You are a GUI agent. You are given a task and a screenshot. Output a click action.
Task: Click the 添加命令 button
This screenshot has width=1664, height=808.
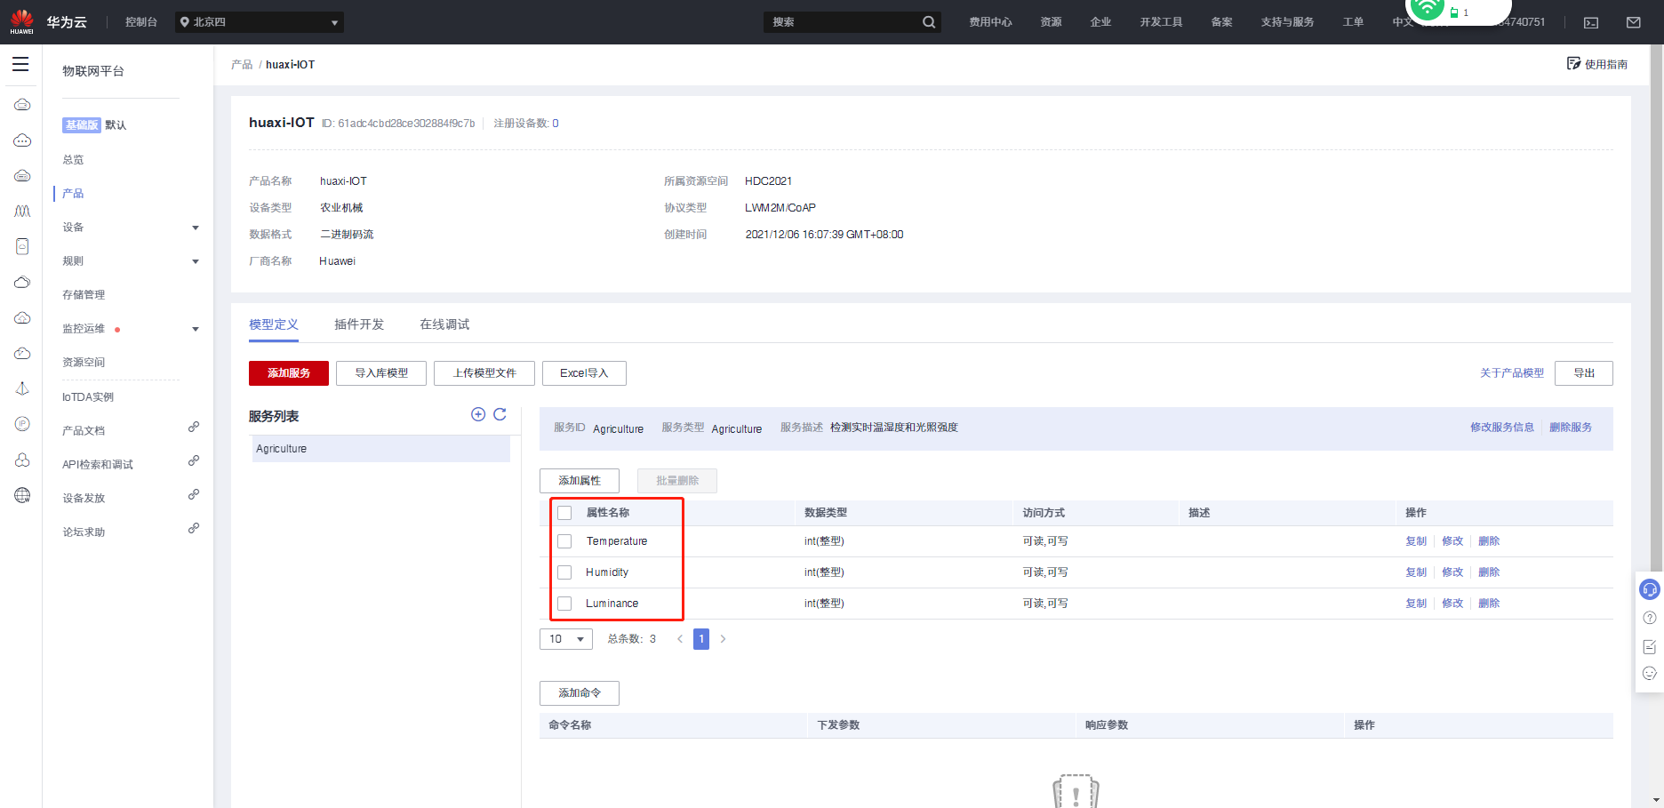580,693
